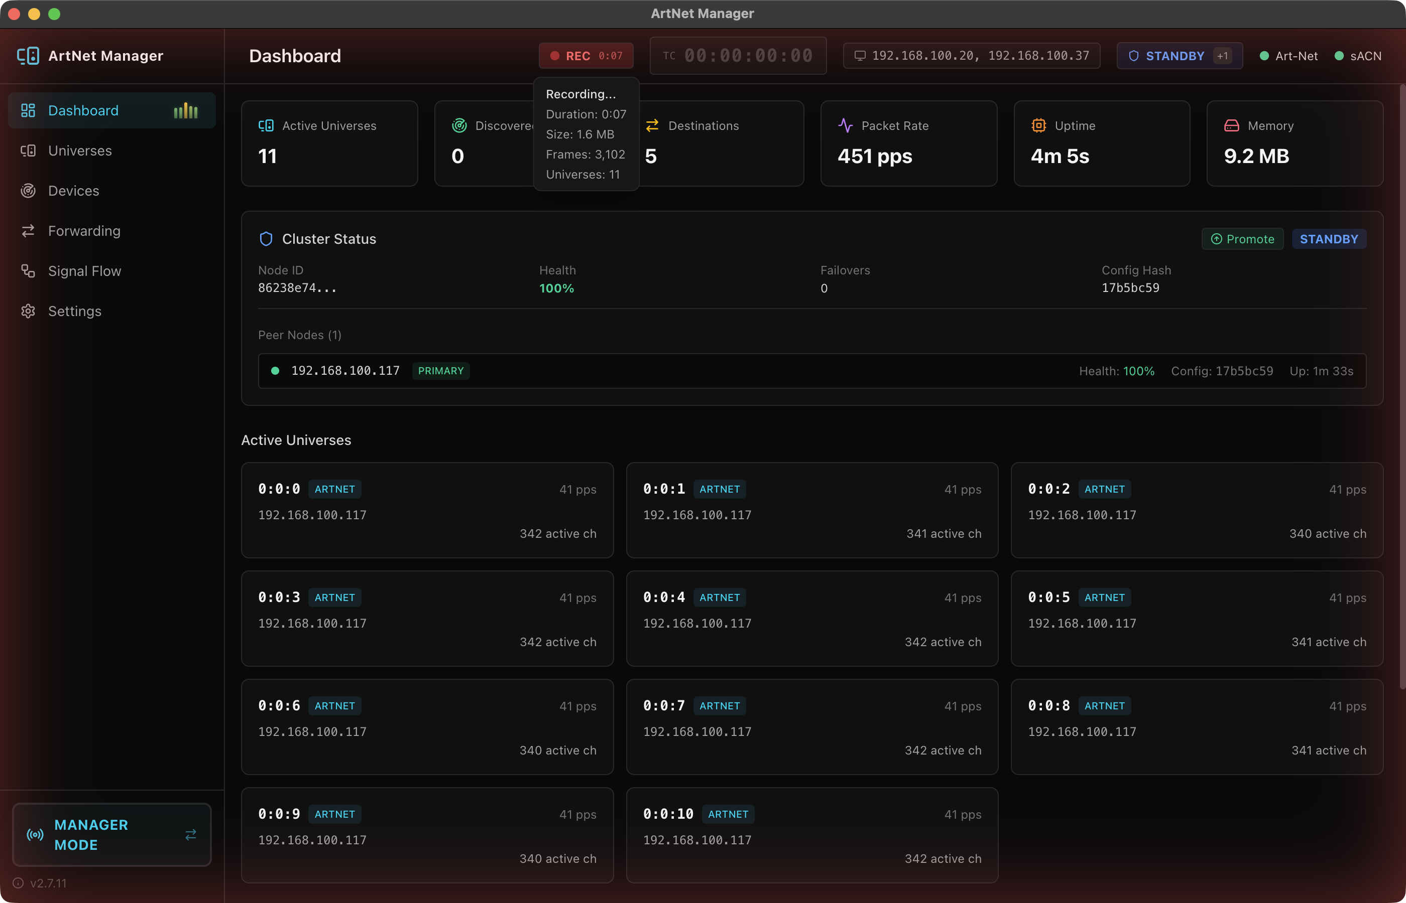This screenshot has width=1406, height=903.
Task: Click the info icon beside the version
Action: pos(18,883)
